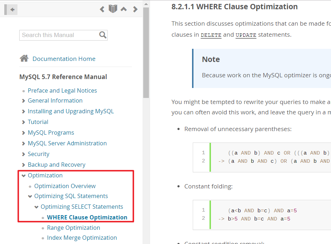
Task: Follow the UPDATE statement link
Action: (x=246, y=35)
